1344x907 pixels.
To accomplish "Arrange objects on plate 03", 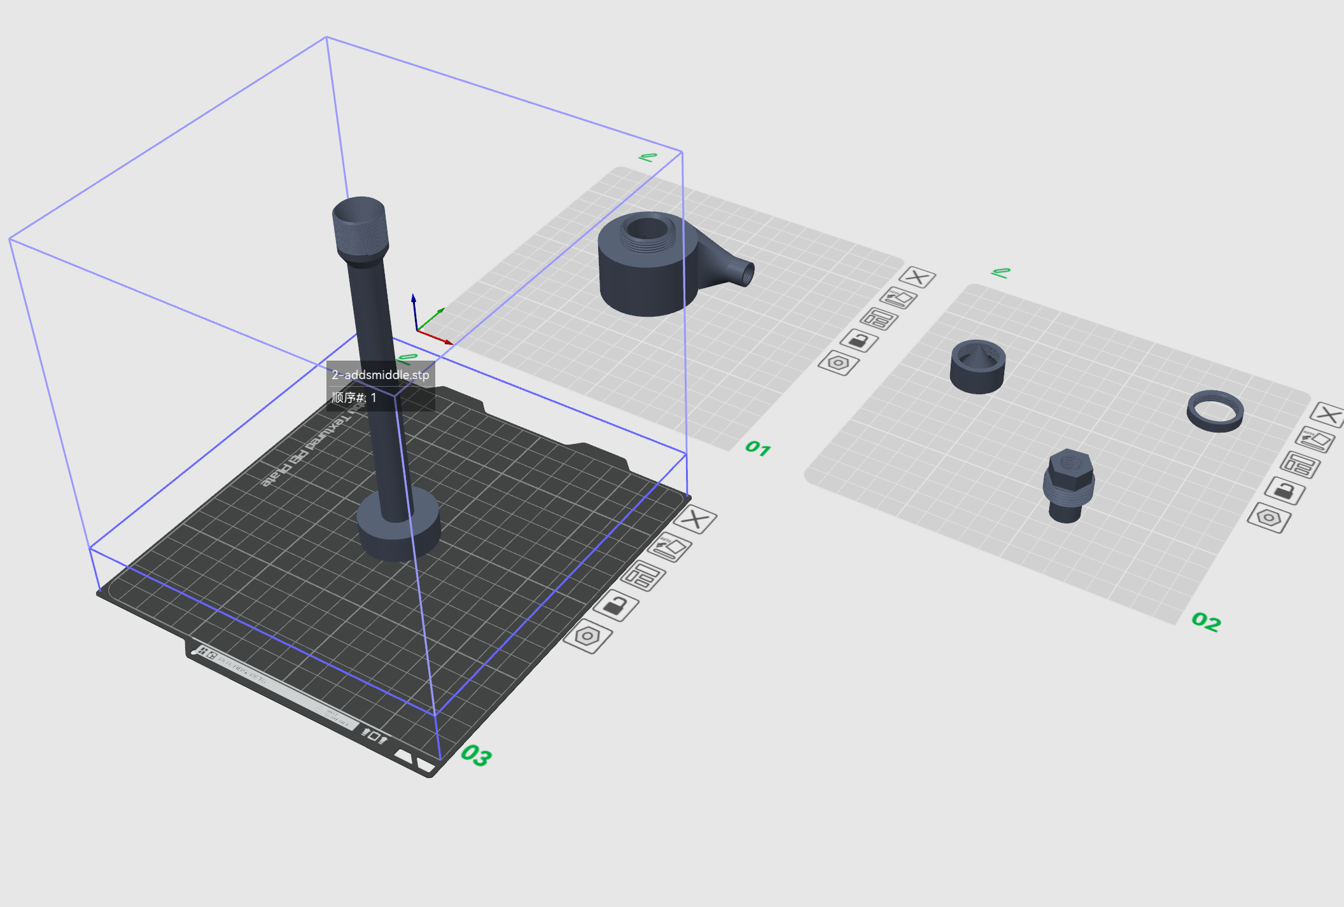I will (x=643, y=576).
